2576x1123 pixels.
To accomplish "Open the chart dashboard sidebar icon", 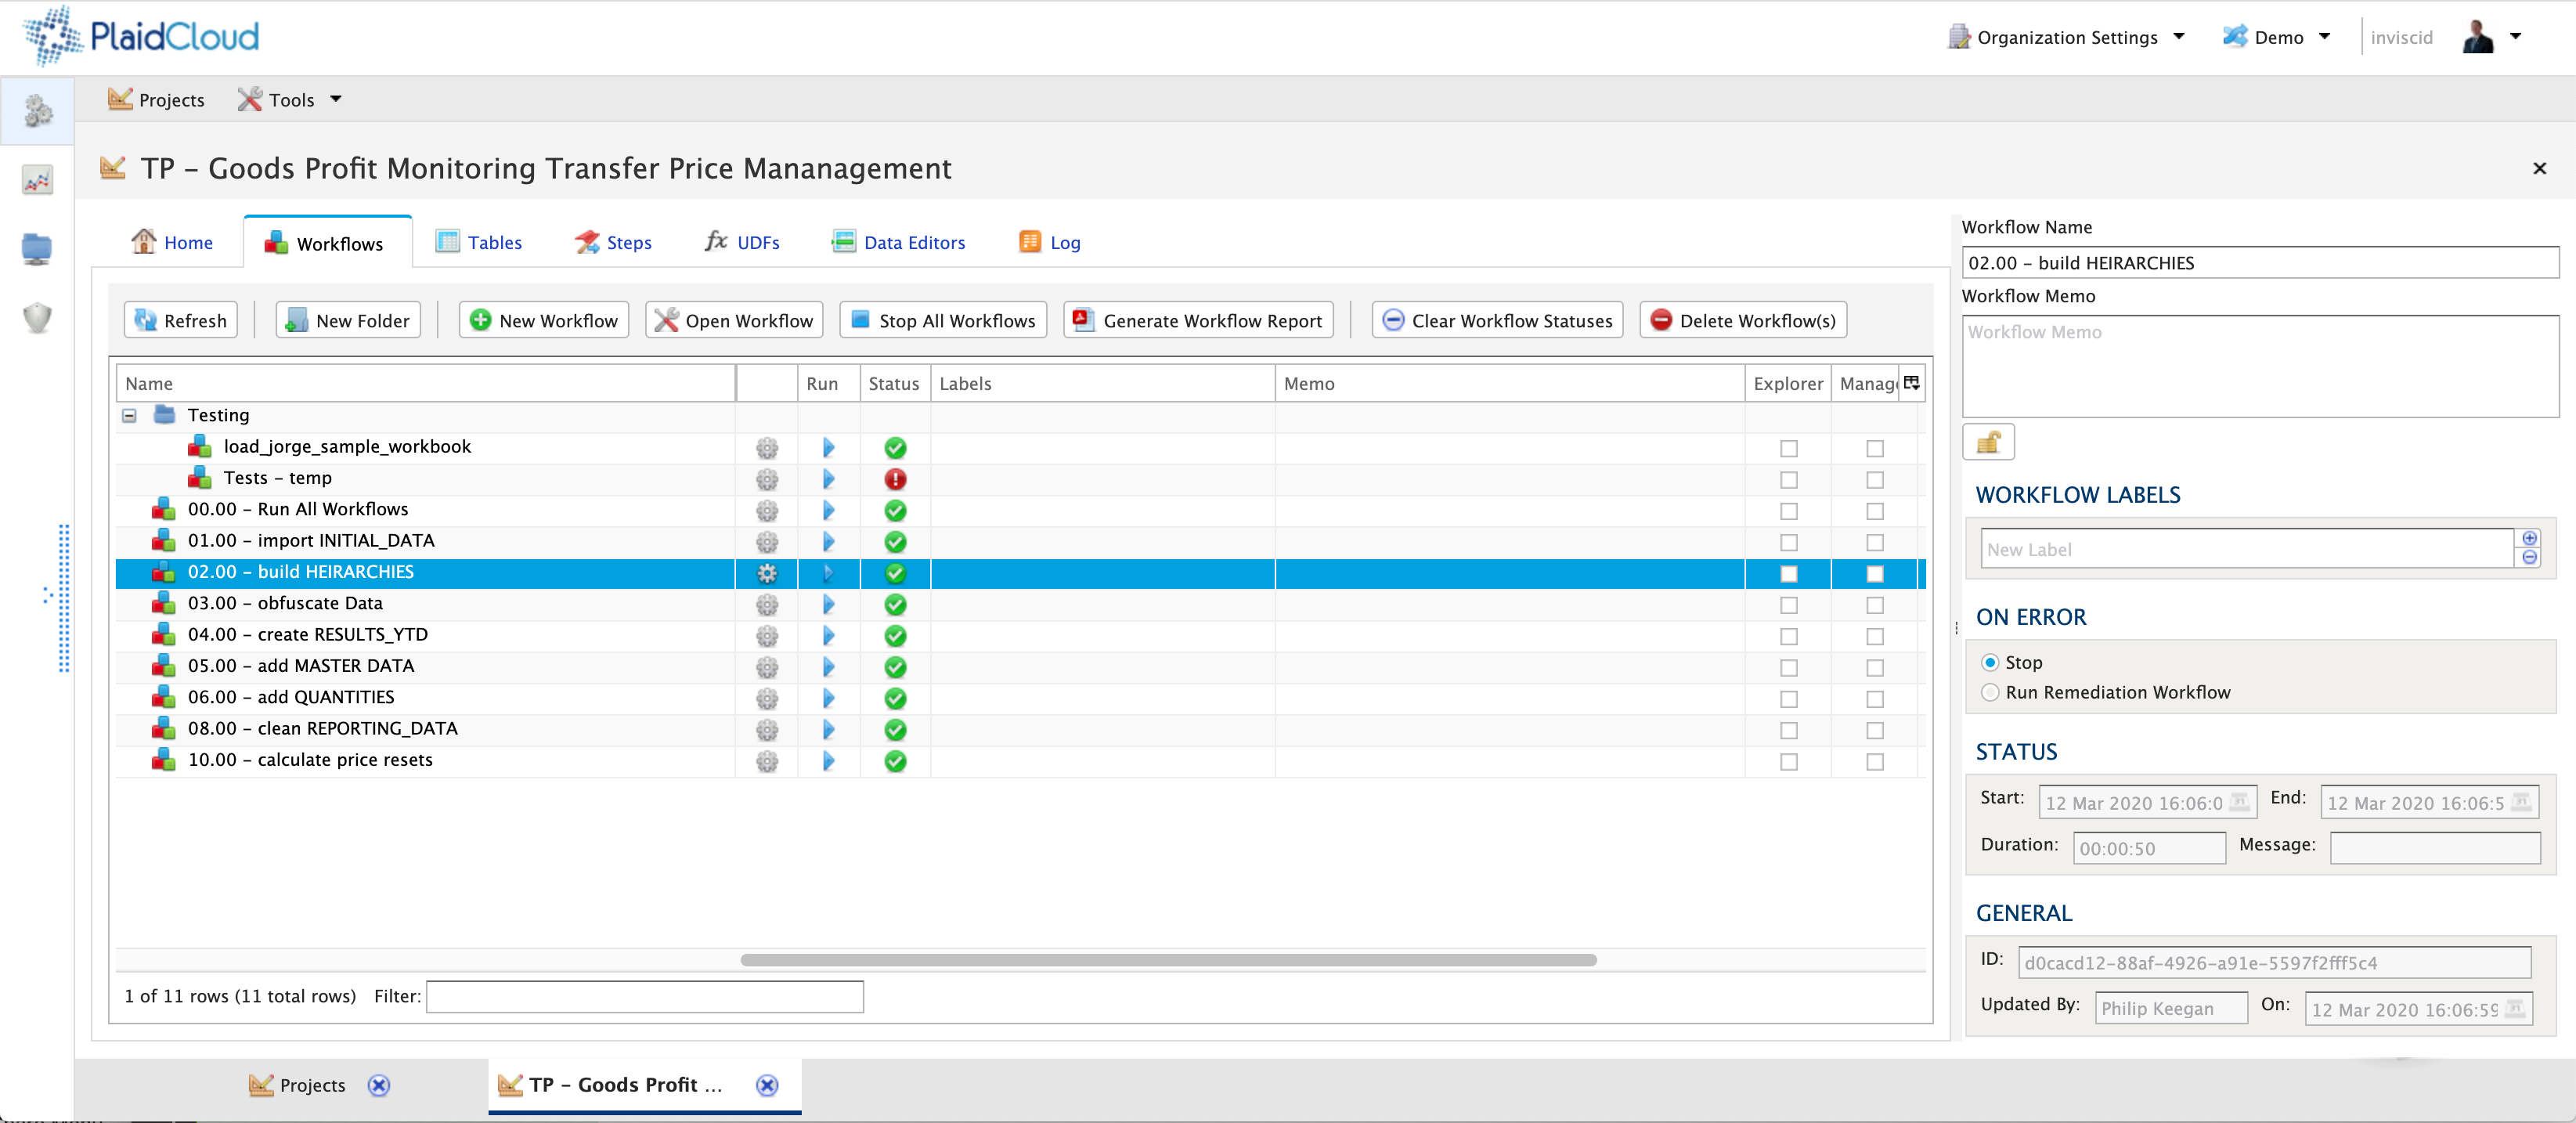I will [37, 180].
